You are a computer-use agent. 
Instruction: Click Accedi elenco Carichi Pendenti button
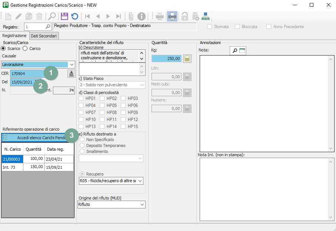tap(37, 137)
